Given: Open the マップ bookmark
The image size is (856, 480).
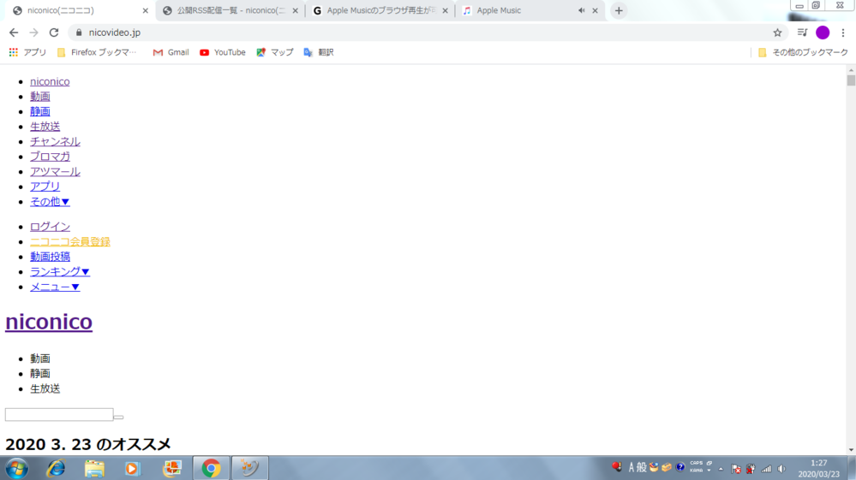Looking at the screenshot, I should click(x=275, y=52).
